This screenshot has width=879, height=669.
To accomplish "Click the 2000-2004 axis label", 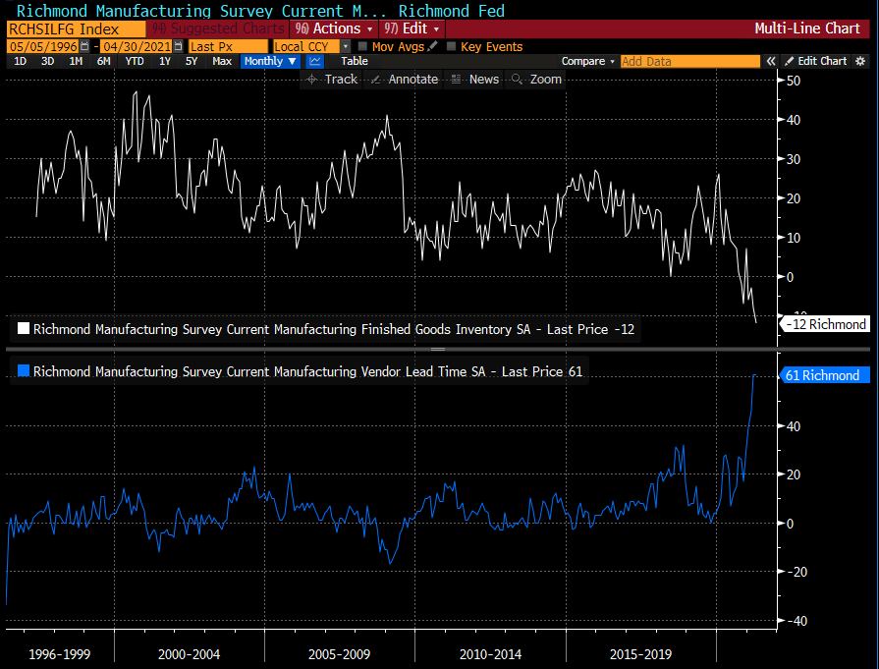I will pyautogui.click(x=189, y=654).
